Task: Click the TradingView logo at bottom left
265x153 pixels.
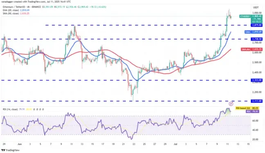Action: coord(10,150)
